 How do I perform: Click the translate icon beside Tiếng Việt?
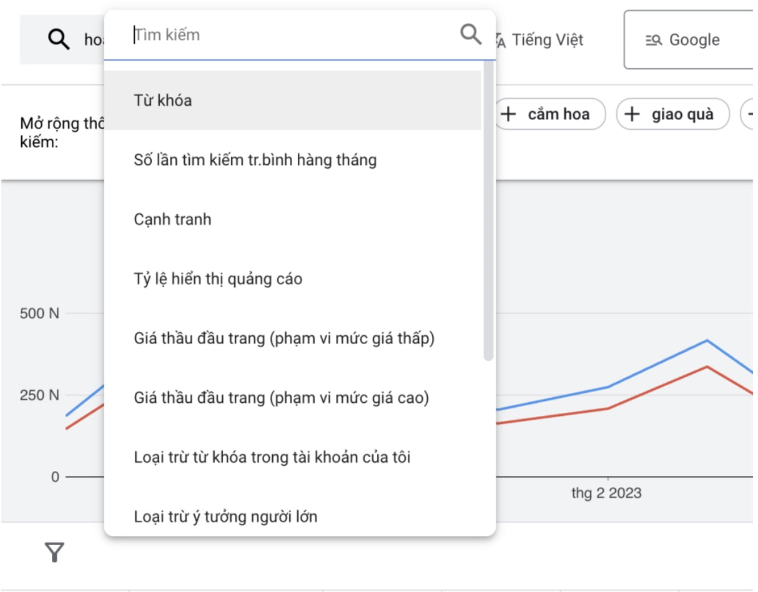coord(500,41)
